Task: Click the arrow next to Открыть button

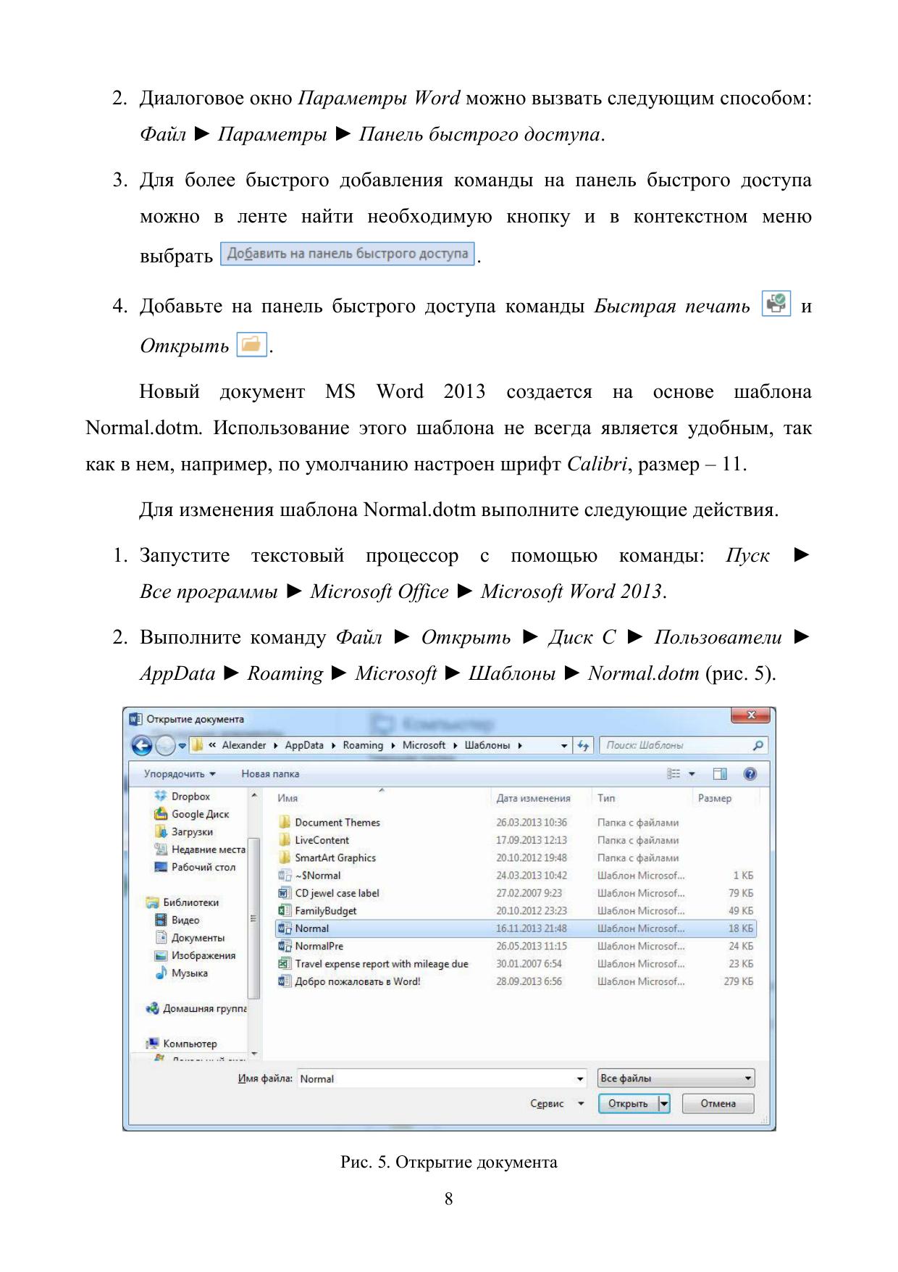Action: (x=663, y=1104)
